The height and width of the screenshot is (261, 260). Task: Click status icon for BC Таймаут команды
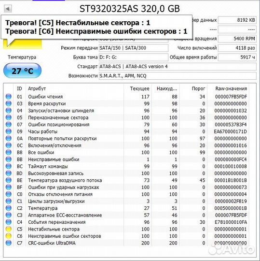[9, 166]
